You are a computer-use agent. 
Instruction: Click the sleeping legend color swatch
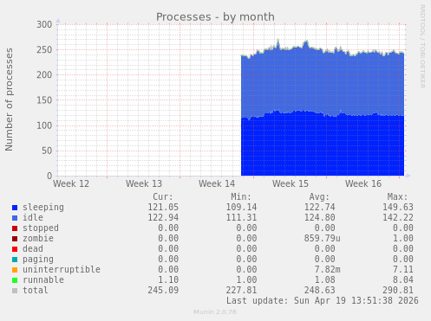(15, 208)
